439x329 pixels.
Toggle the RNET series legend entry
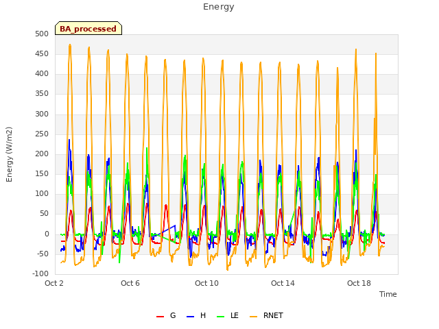coord(266,315)
